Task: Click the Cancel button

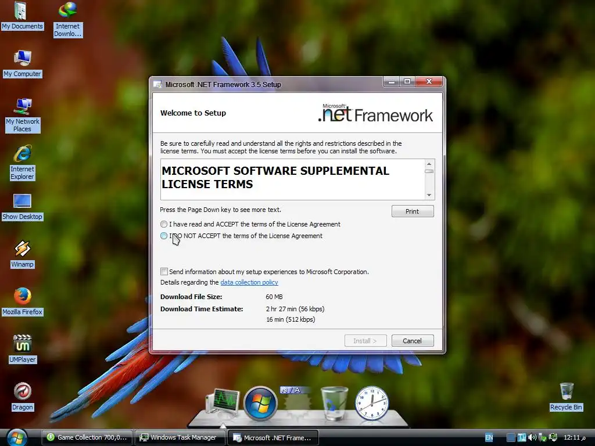Action: [413, 340]
